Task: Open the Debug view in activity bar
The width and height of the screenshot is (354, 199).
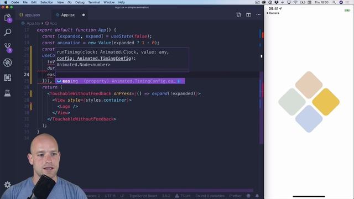Action: coord(7,62)
